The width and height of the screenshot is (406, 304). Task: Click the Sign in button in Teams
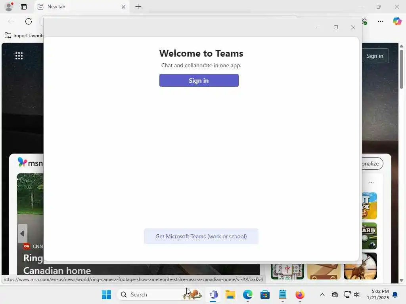pyautogui.click(x=199, y=80)
